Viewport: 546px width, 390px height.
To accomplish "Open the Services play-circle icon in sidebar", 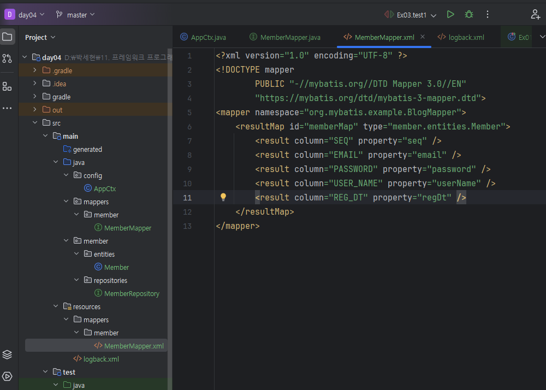I will tap(7, 376).
